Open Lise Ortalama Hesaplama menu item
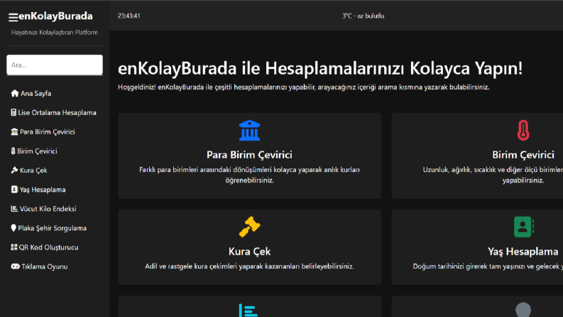This screenshot has width=563, height=317. [54, 112]
